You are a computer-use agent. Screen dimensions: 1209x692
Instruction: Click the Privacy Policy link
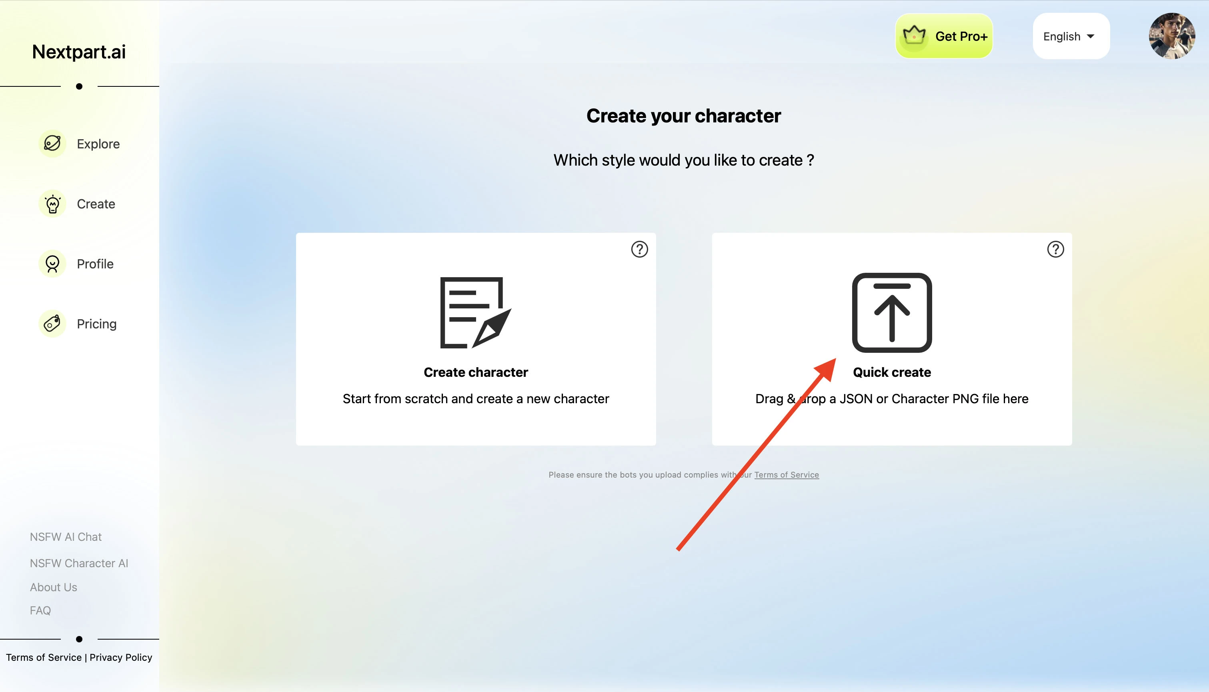(x=120, y=656)
